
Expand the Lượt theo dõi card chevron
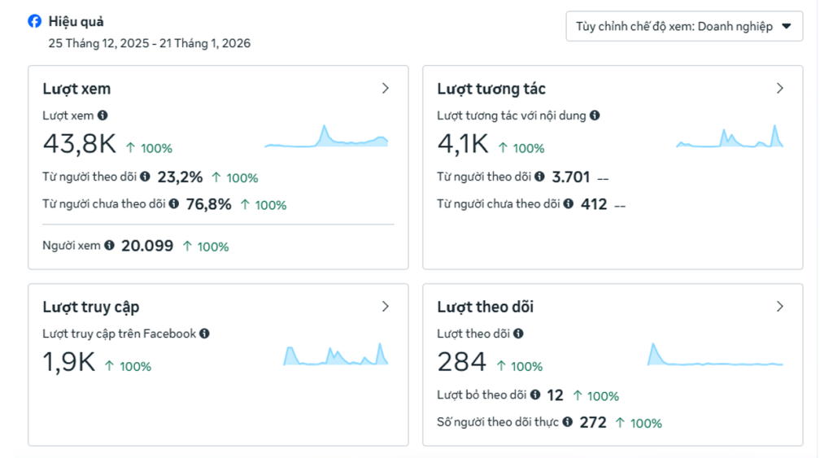click(779, 307)
